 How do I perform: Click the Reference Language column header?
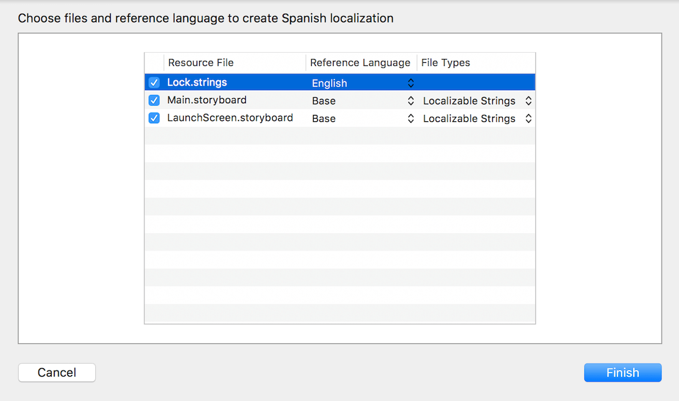point(360,62)
